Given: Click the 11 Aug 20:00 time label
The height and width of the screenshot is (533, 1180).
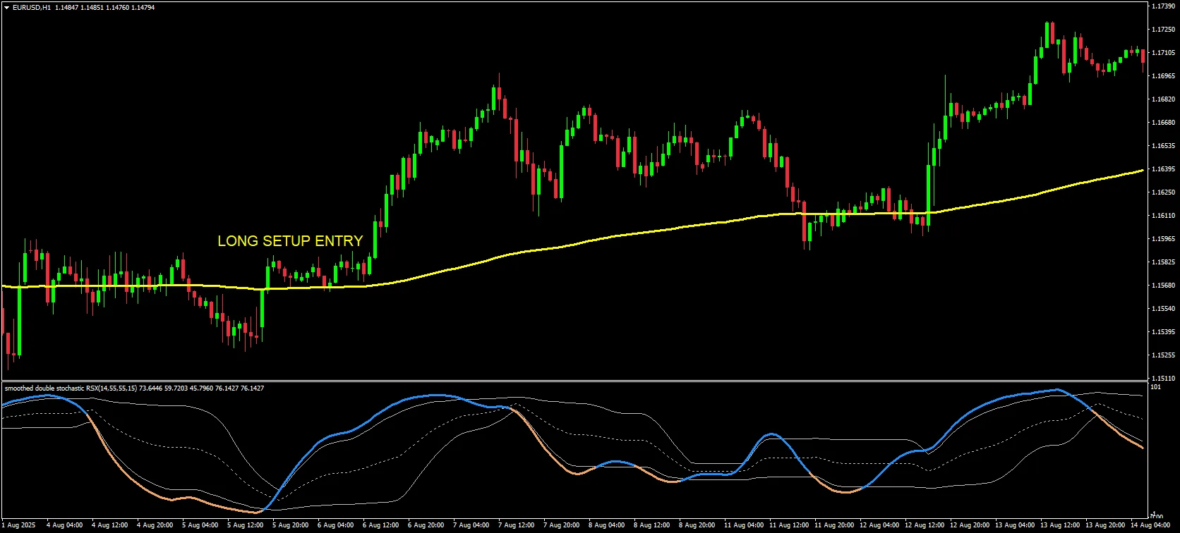Looking at the screenshot, I should (834, 525).
